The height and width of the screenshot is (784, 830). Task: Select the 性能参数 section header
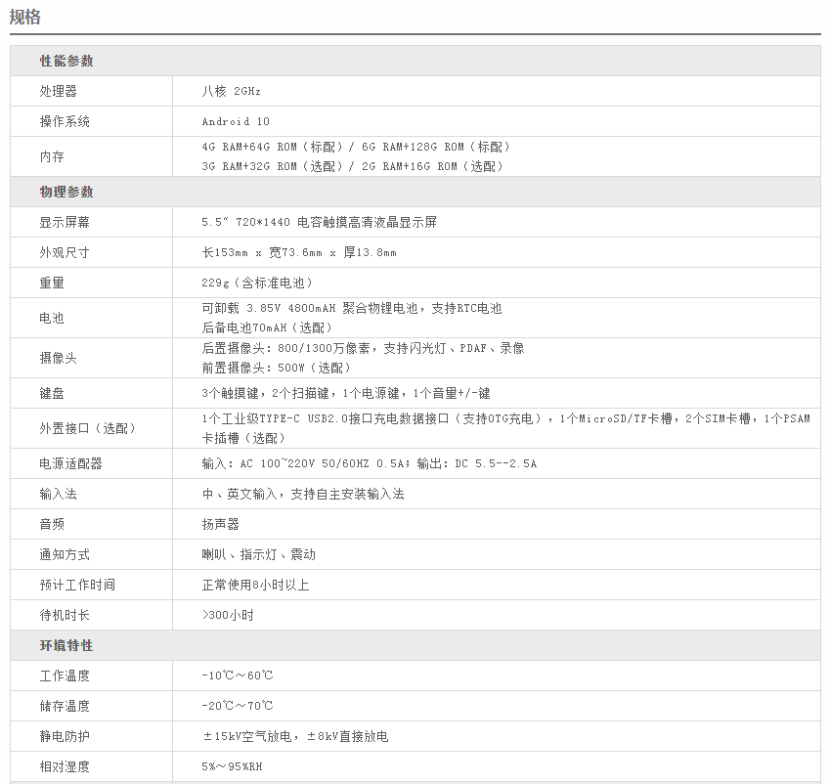pos(66,61)
